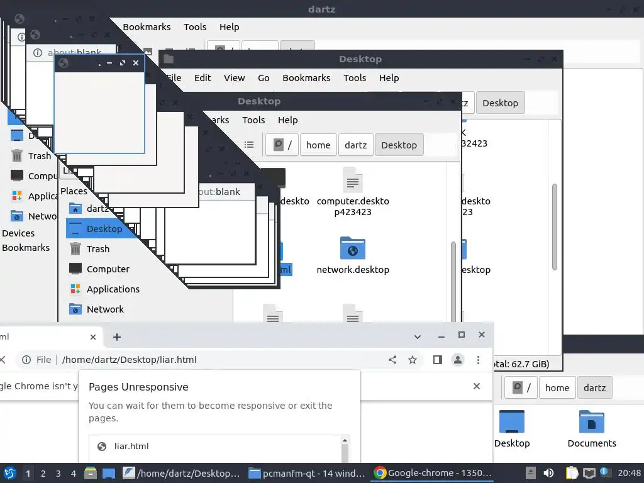This screenshot has height=483, width=644.
Task: Click home path button in front Desktop window
Action: pyautogui.click(x=318, y=145)
